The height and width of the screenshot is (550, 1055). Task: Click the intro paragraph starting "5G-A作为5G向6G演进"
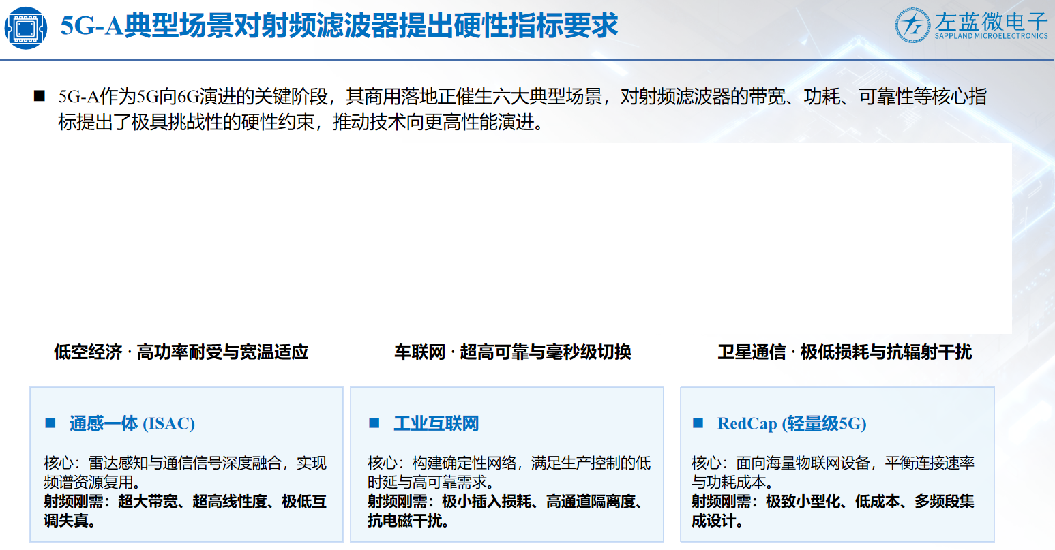pos(522,109)
